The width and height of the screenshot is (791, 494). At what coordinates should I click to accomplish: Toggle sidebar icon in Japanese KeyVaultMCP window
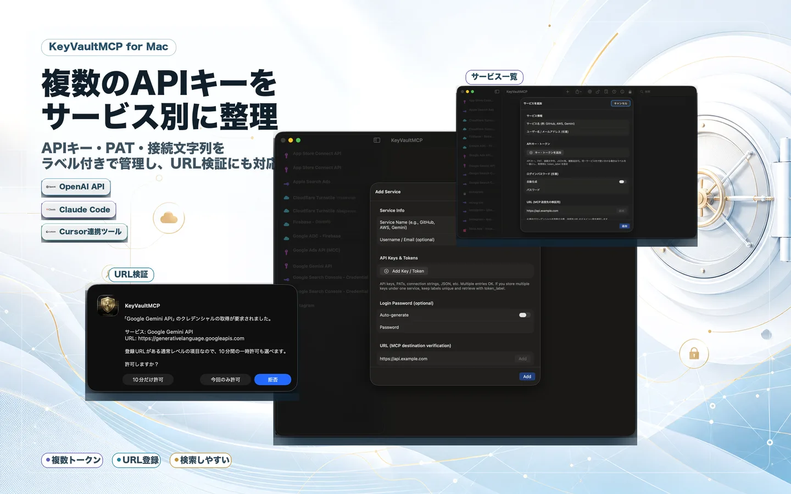pyautogui.click(x=497, y=92)
